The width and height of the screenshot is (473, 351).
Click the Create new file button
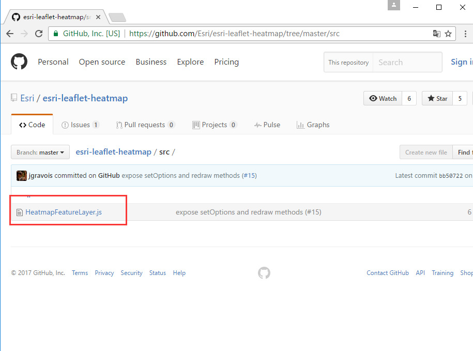426,152
